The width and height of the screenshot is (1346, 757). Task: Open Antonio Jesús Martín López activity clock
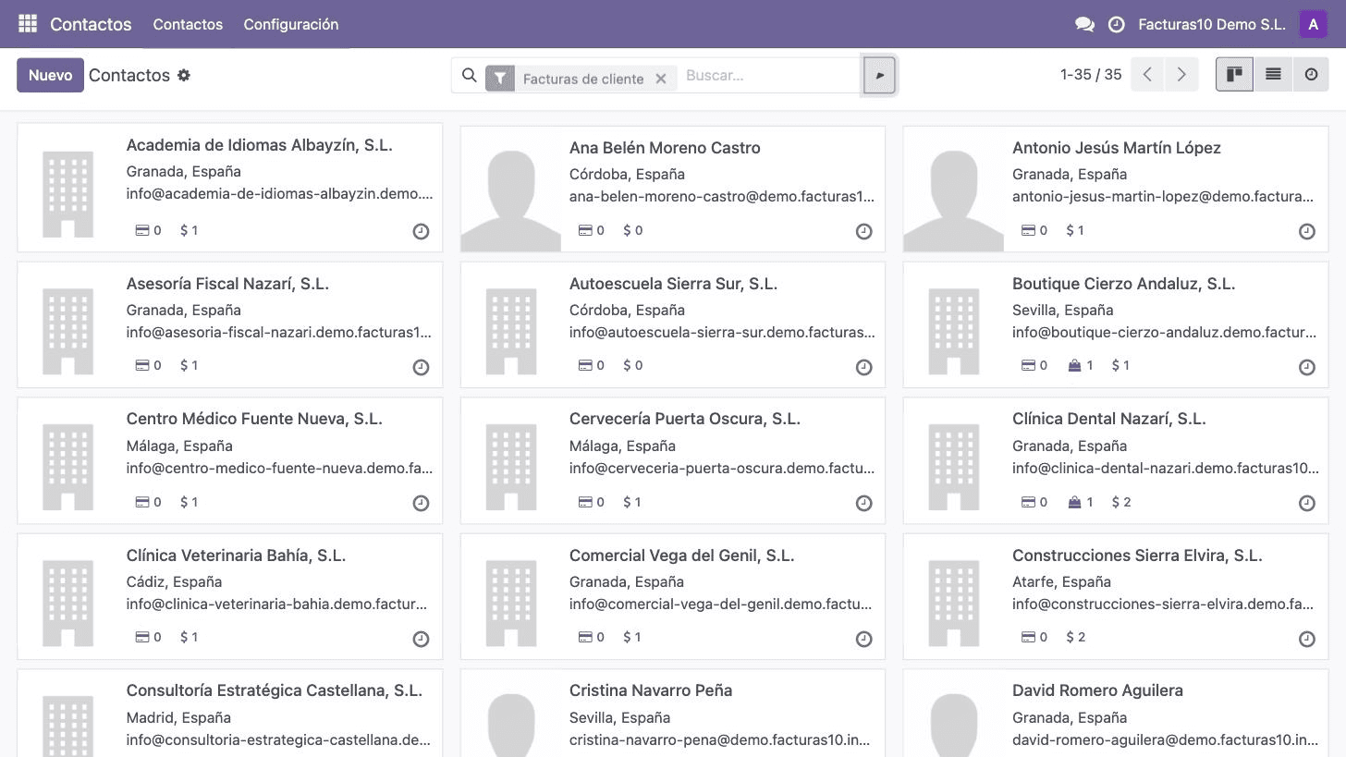tap(1306, 232)
